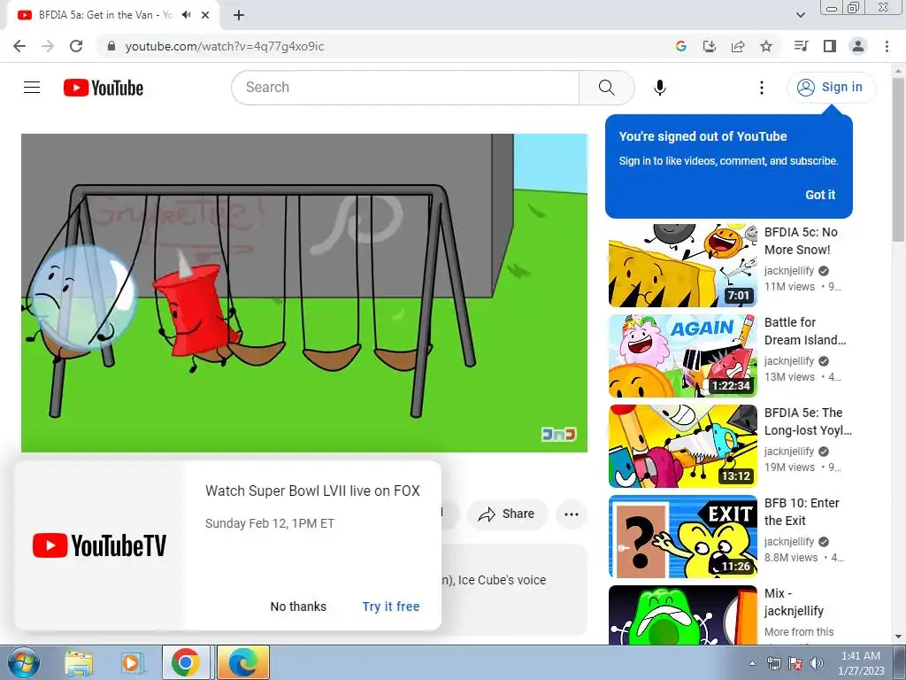Go back with browser back arrow
The image size is (906, 680).
point(19,46)
